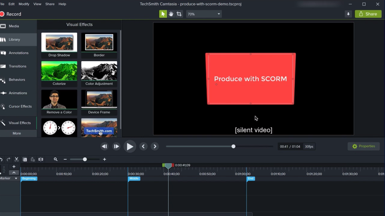The height and width of the screenshot is (216, 385).
Task: Open the File menu
Action: (2, 4)
